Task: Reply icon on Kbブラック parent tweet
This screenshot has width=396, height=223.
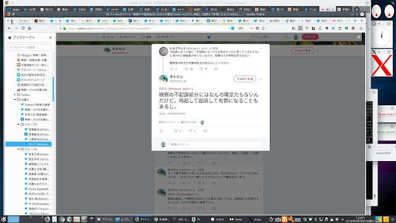Action: point(172,69)
